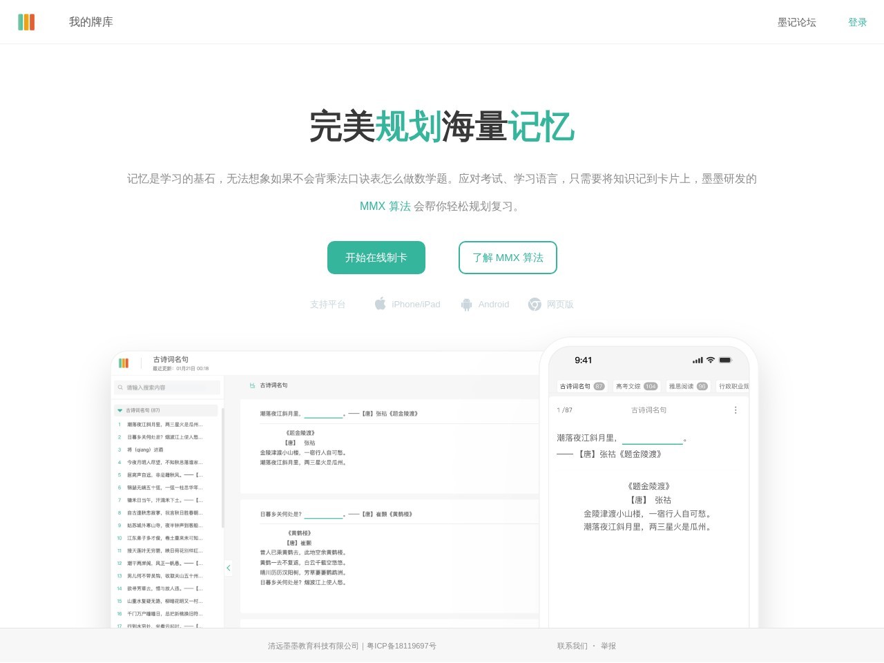Click the magnifier icon in the mockup search box
This screenshot has width=884, height=663.
pyautogui.click(x=120, y=387)
